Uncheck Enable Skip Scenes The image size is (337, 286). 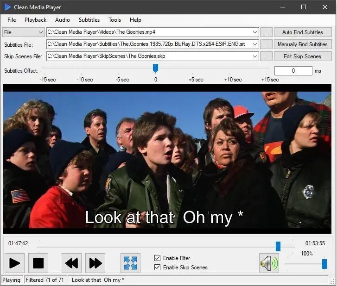[x=158, y=267]
